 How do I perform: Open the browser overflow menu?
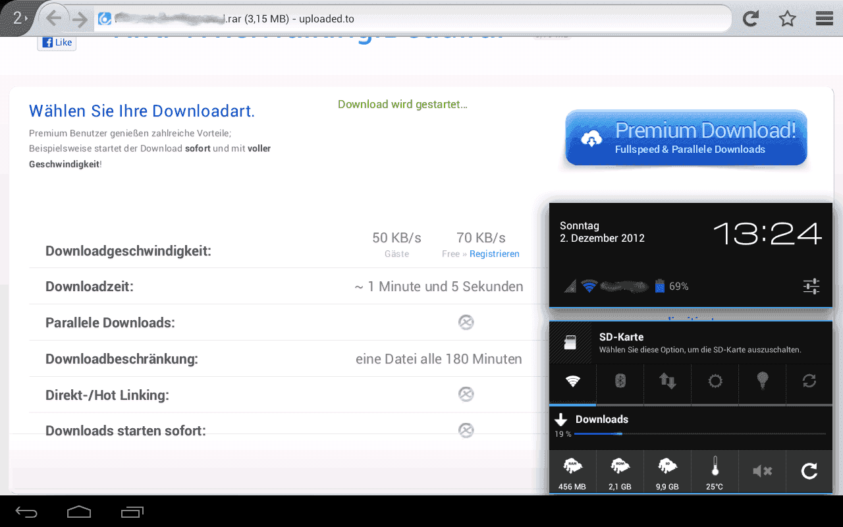(x=825, y=19)
